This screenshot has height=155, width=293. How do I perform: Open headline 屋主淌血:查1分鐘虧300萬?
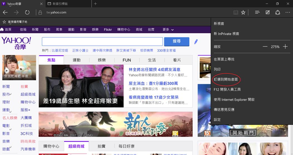tap(153, 83)
